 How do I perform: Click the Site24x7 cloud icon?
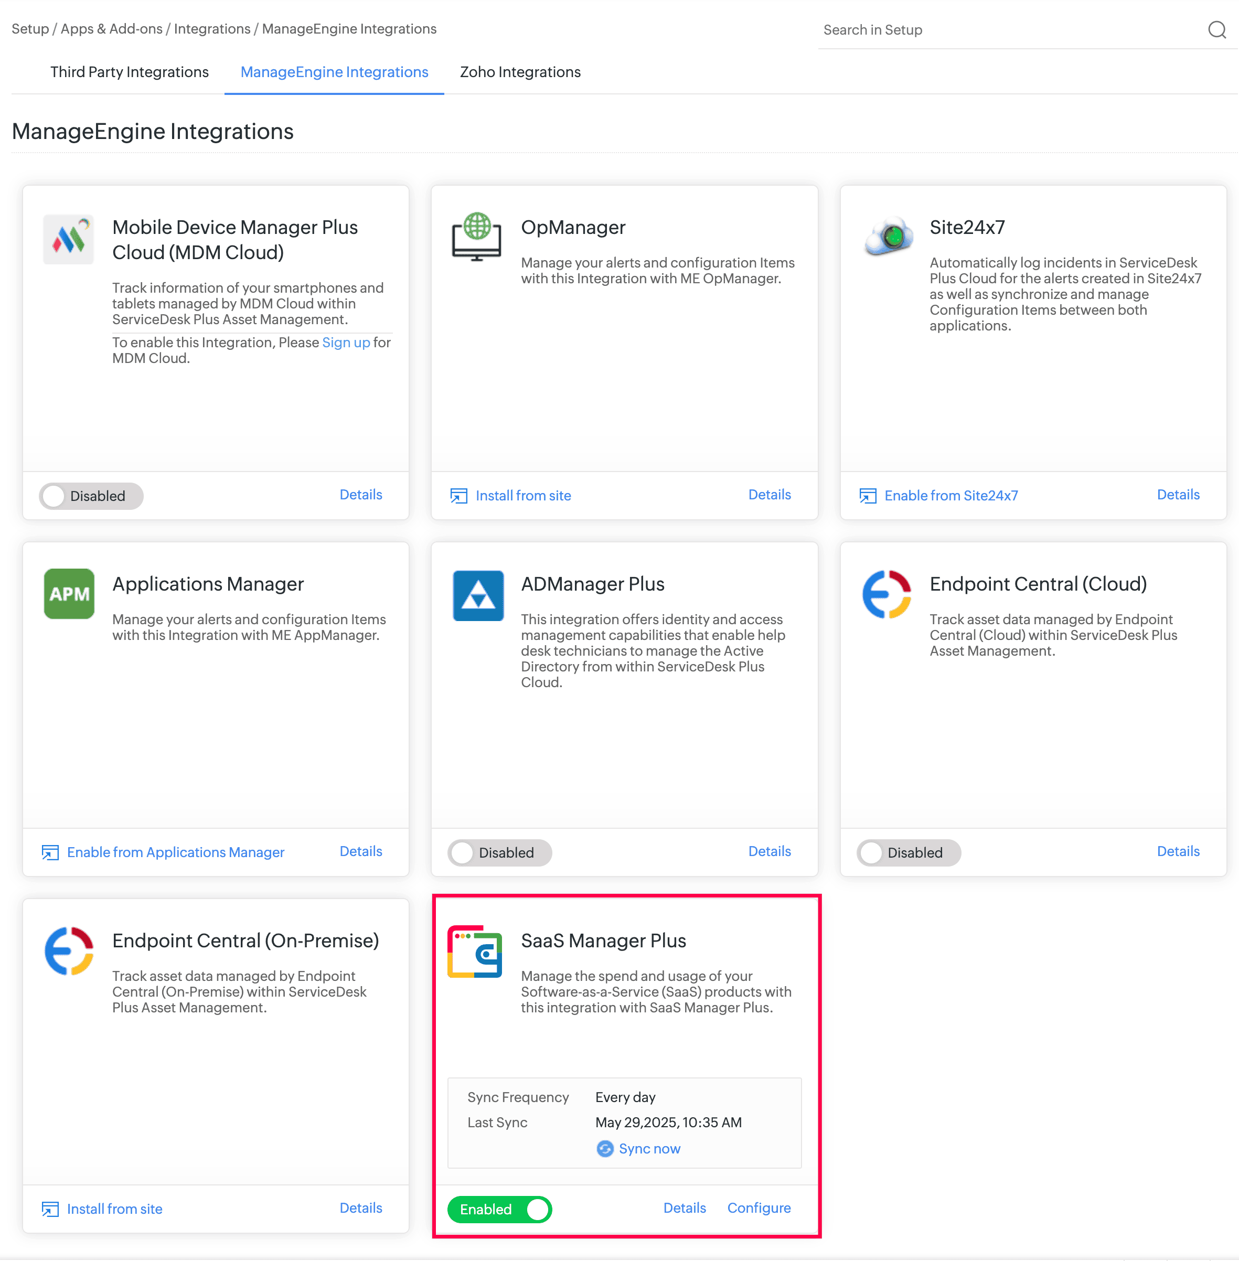point(887,236)
